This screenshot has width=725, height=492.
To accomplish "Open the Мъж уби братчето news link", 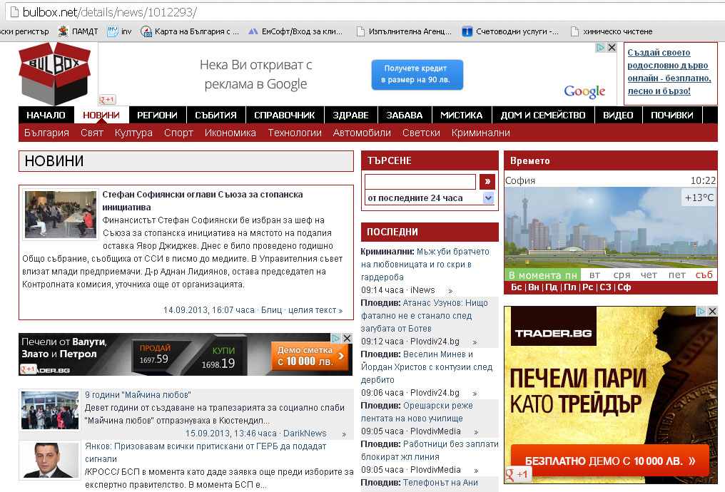I will click(425, 265).
